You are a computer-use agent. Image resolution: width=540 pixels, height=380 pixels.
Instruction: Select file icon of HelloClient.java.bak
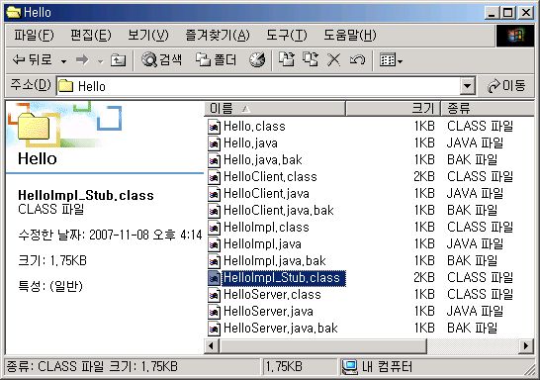[214, 211]
